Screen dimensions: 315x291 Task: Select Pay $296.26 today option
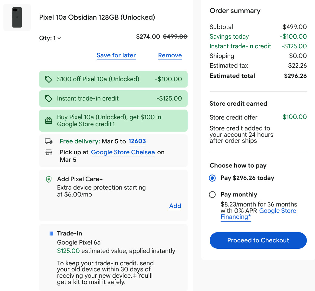point(212,178)
